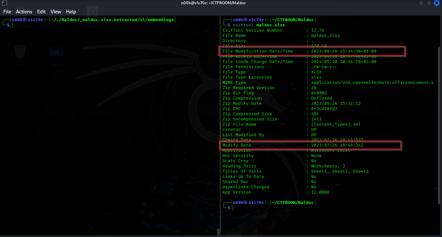The height and width of the screenshot is (237, 442).
Task: Click the Heading Pairs value Worksheets, 3
Action: [x=328, y=166]
